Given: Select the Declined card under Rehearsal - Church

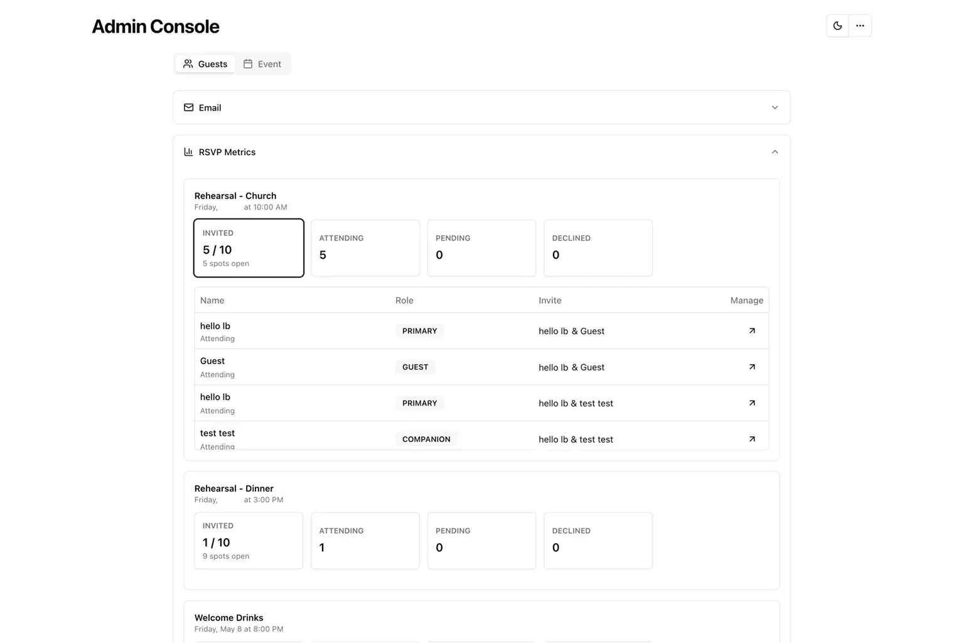Looking at the screenshot, I should click(x=598, y=248).
